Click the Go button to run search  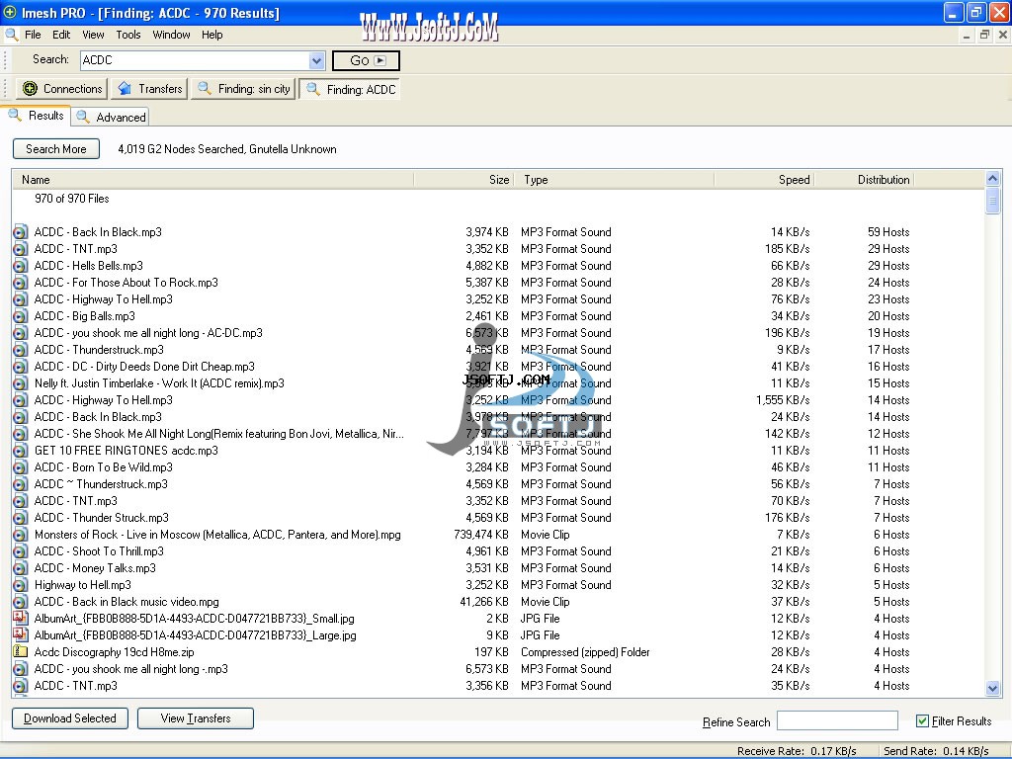(x=366, y=60)
